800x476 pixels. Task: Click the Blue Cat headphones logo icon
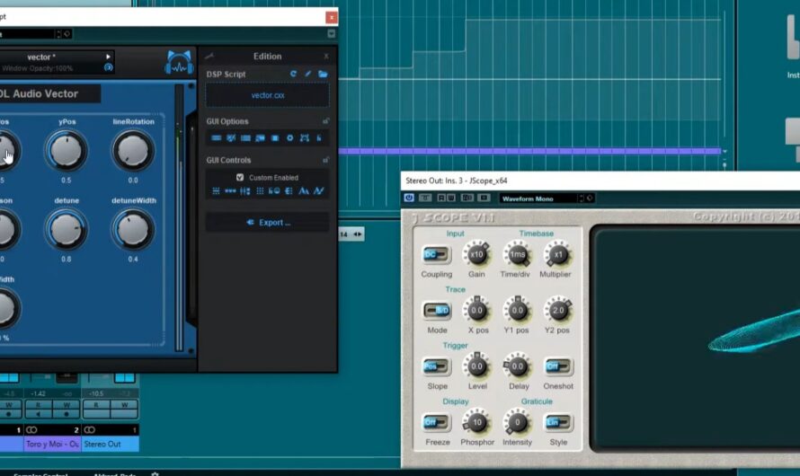[179, 63]
